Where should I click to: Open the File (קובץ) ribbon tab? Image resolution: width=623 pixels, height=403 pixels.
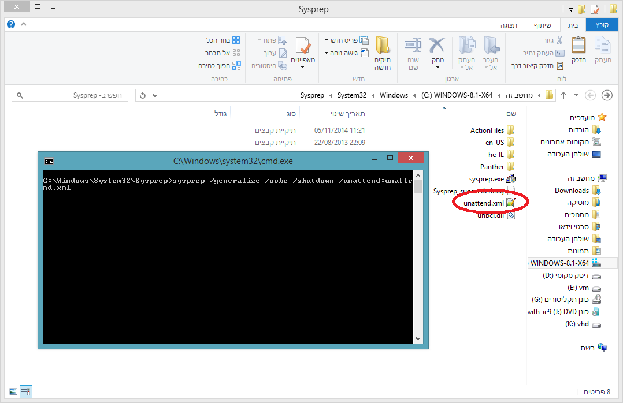(x=602, y=25)
